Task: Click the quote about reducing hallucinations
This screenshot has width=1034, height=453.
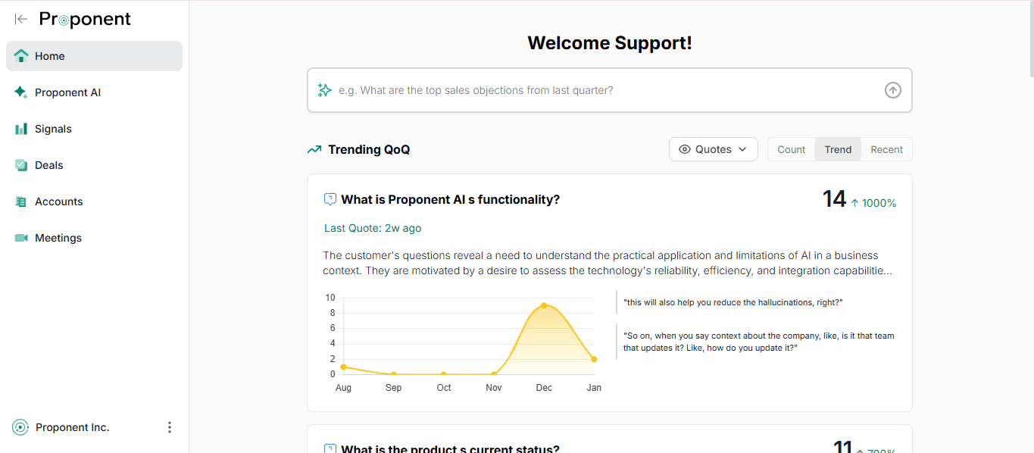Action: click(x=733, y=302)
